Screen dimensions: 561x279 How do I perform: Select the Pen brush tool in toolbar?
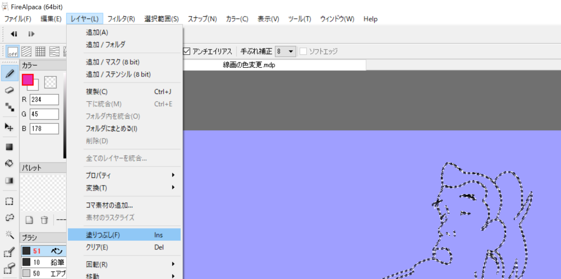tap(9, 73)
